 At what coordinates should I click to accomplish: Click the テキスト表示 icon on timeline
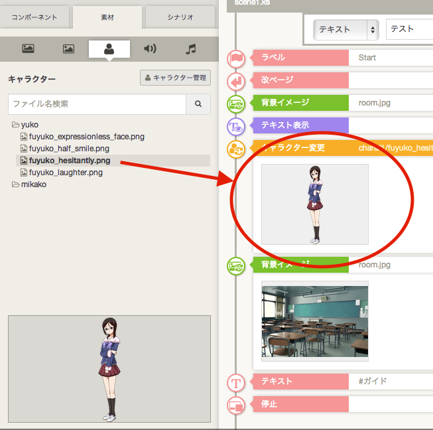coord(236,126)
